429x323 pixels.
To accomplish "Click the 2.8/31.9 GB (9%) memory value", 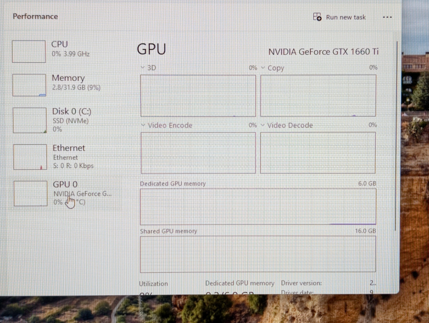I will point(76,87).
